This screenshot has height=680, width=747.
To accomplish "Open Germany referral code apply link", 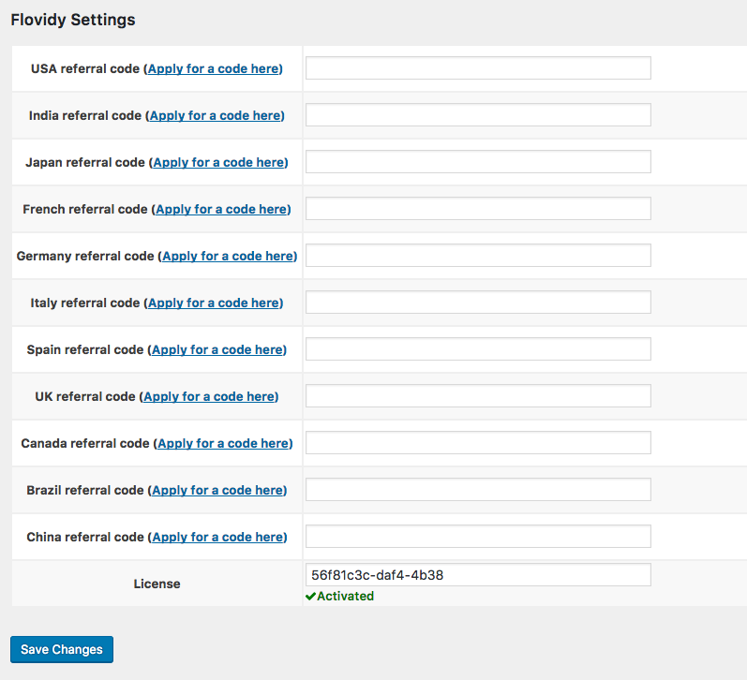I will point(228,257).
